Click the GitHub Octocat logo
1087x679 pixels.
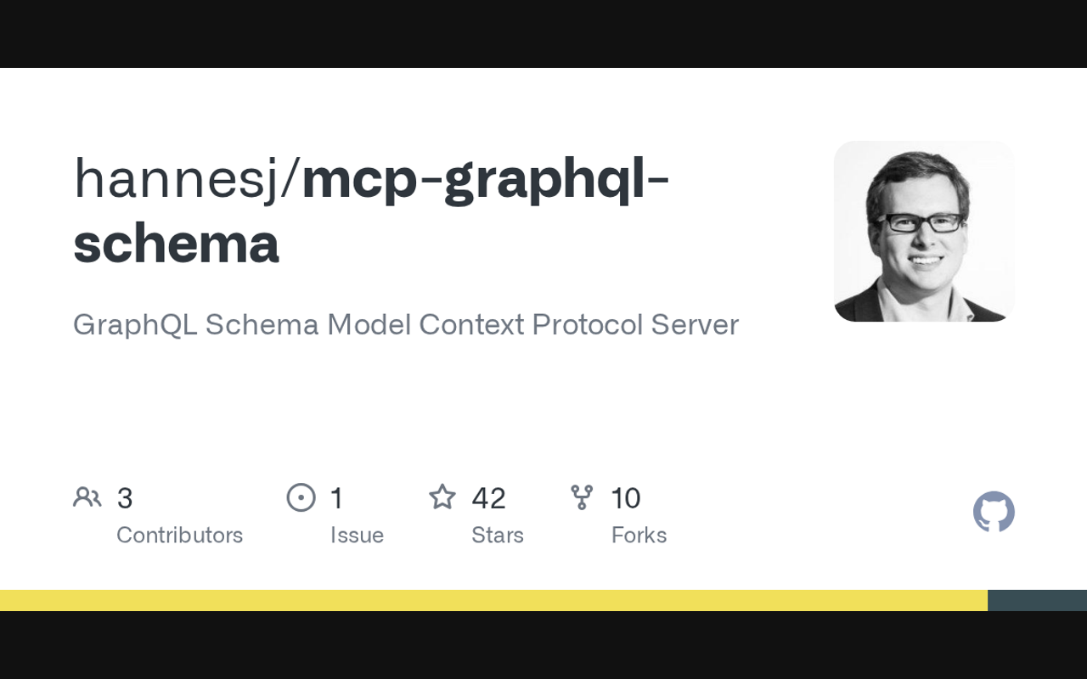pyautogui.click(x=994, y=513)
